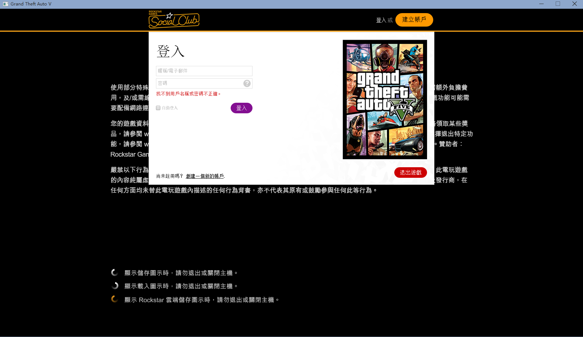The height and width of the screenshot is (337, 583).
Task: Toggle the 自動登入 checkbox
Action: (158, 108)
